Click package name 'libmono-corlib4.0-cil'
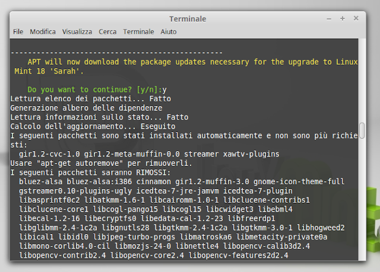 point(65,246)
